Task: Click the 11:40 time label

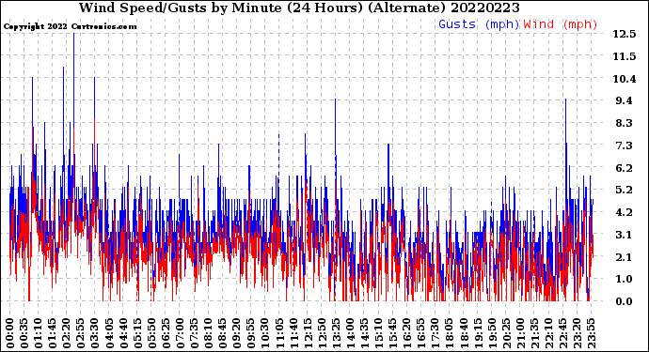Action: [293, 333]
